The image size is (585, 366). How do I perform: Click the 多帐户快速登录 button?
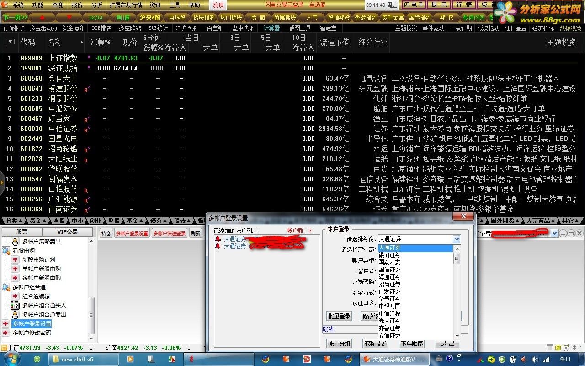tap(170, 233)
